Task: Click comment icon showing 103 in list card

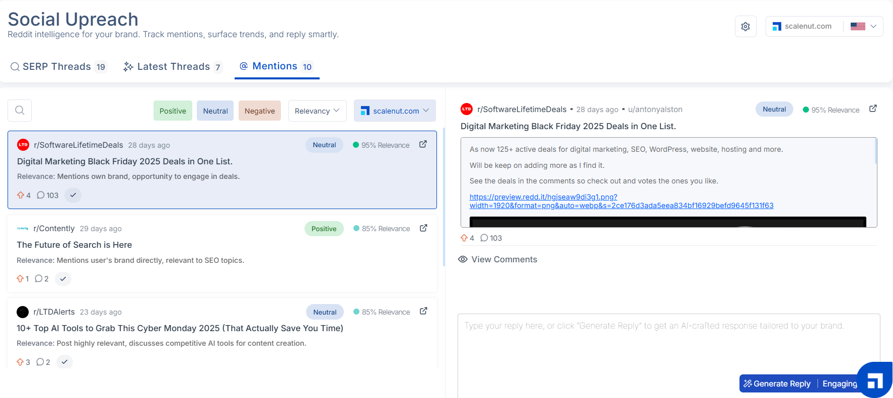Action: pos(41,195)
